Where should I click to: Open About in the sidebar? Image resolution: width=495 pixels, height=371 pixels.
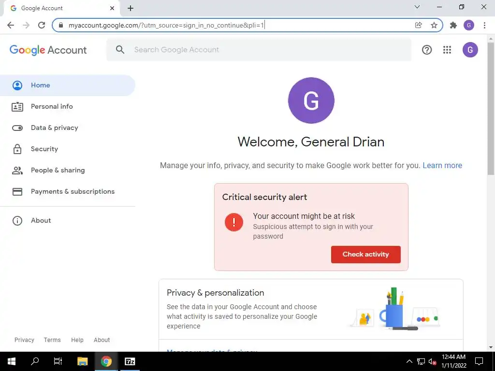pyautogui.click(x=68, y=220)
